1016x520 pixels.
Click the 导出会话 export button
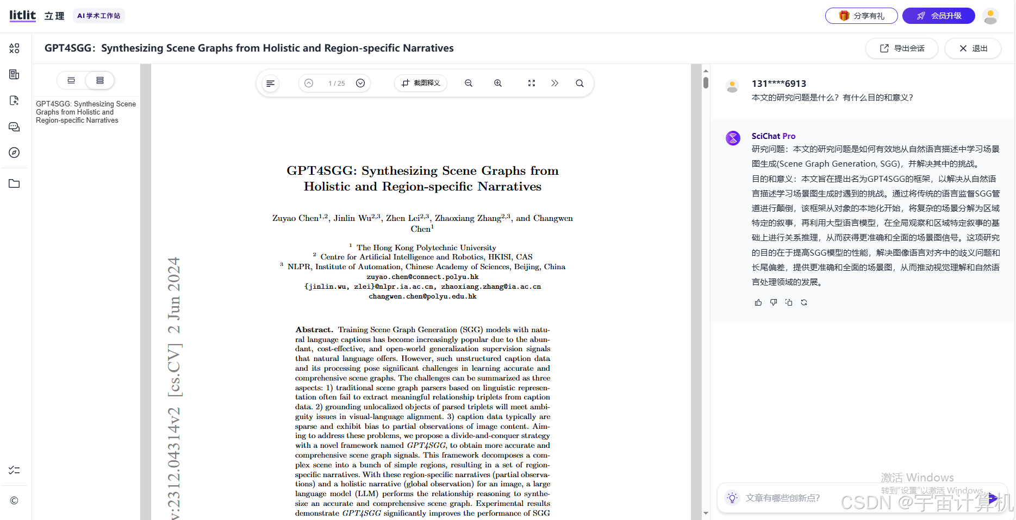tap(902, 48)
